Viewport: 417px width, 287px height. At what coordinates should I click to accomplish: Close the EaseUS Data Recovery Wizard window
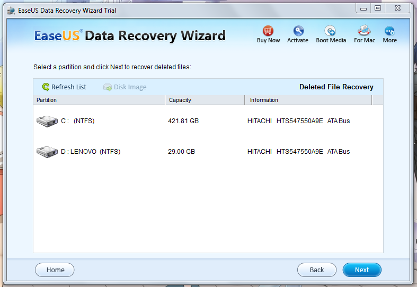point(397,8)
